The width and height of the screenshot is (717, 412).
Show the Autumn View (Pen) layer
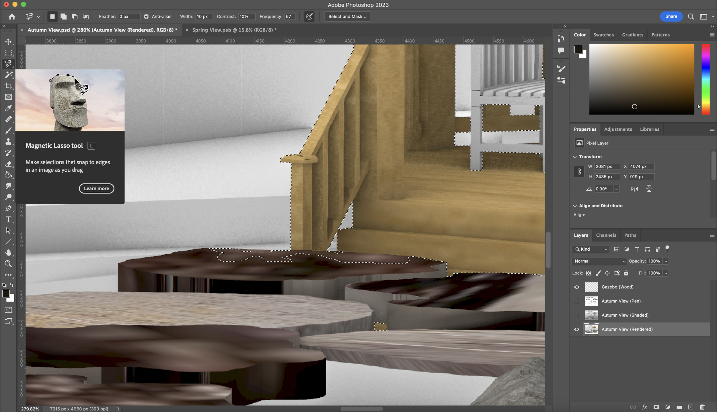(576, 301)
